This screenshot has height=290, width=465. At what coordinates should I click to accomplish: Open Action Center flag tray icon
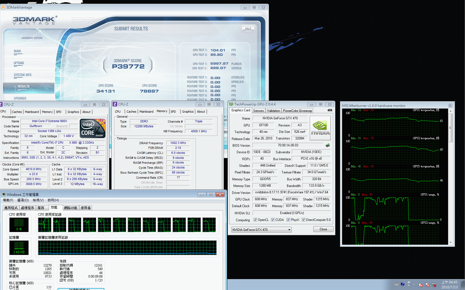tap(427, 285)
